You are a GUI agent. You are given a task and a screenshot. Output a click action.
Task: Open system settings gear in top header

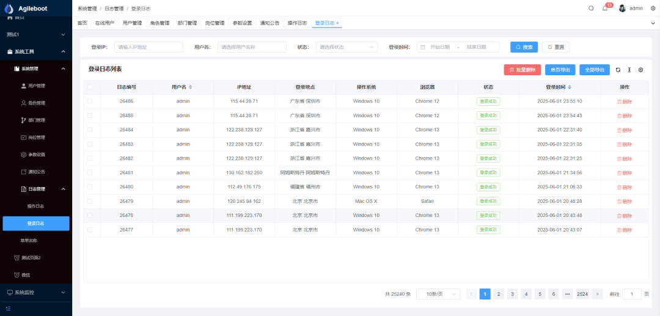pyautogui.click(x=653, y=9)
